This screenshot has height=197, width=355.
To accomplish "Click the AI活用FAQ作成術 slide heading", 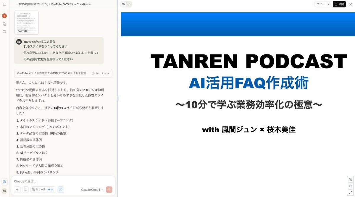I will [x=249, y=83].
